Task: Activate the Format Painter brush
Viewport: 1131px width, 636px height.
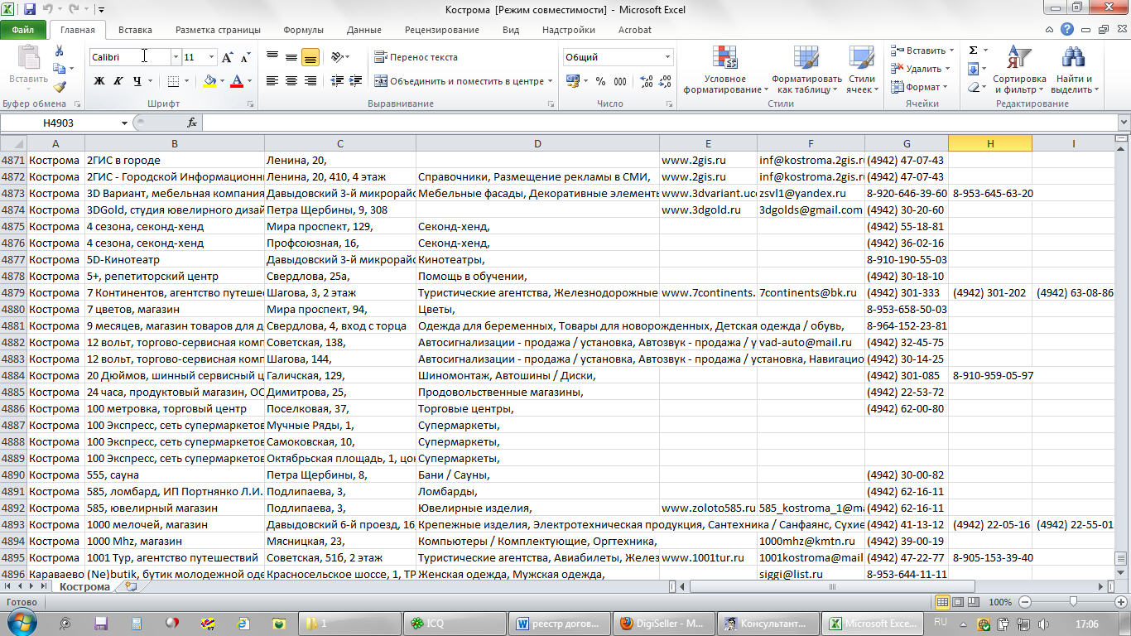Action: (x=60, y=87)
